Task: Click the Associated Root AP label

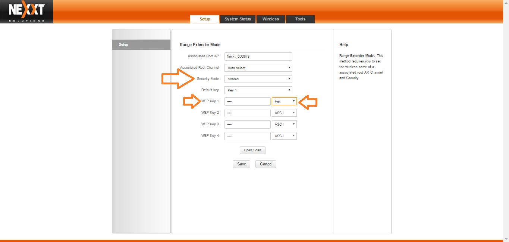Action: [x=204, y=56]
